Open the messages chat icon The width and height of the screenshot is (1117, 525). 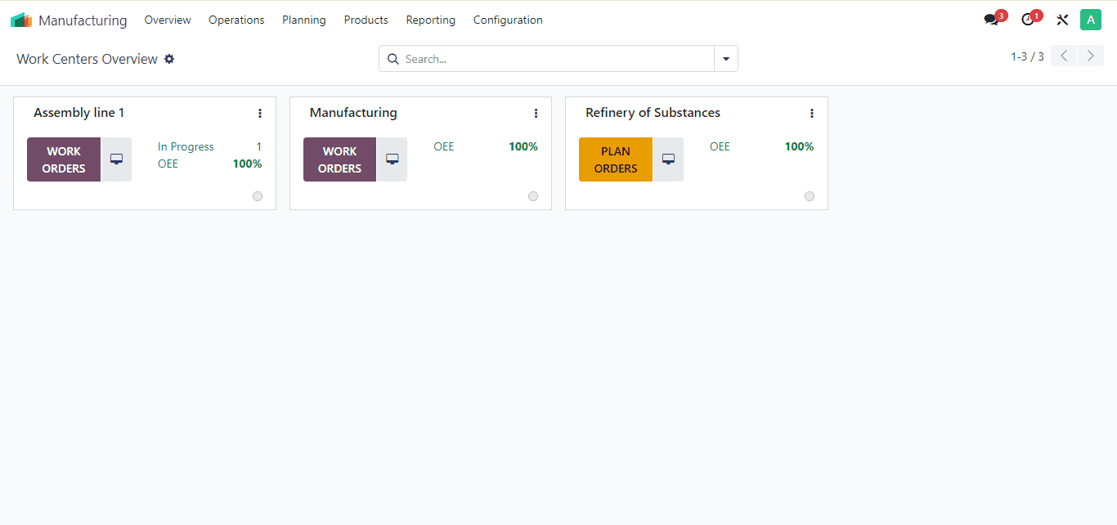(x=992, y=20)
